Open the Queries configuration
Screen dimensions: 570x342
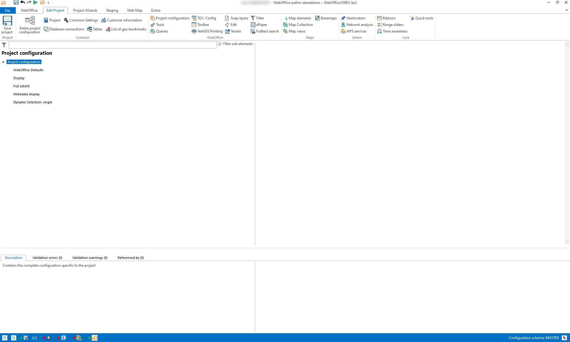click(159, 31)
